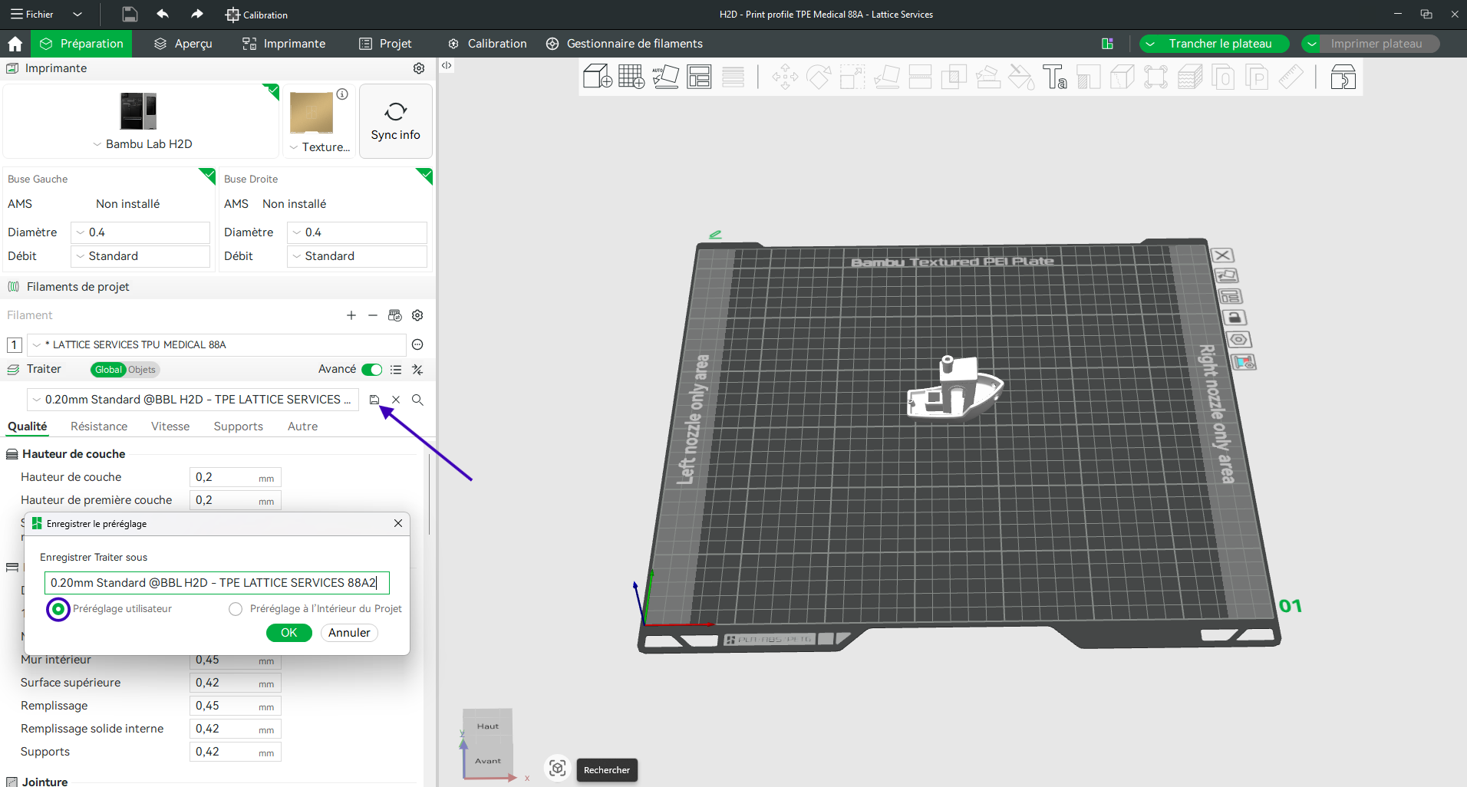This screenshot has width=1467, height=787.
Task: Open Gestionnaire de filaments
Action: [x=625, y=44]
